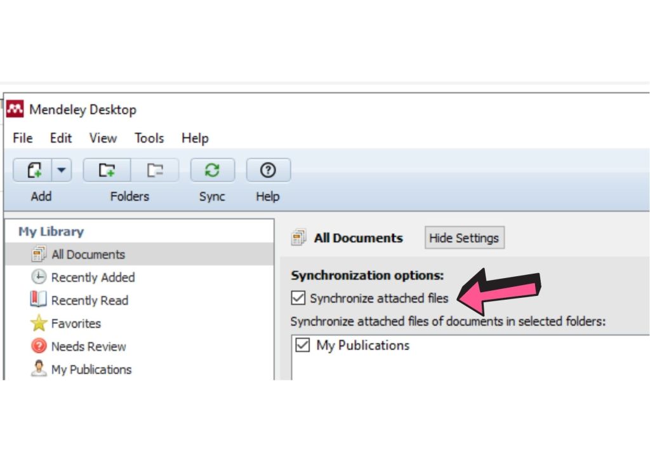Image resolution: width=650 pixels, height=461 pixels.
Task: Open the Add button dropdown arrow
Action: pos(62,170)
